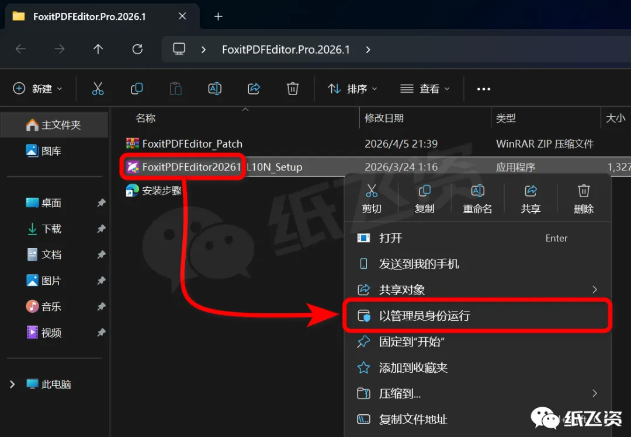The height and width of the screenshot is (437, 631).
Task: Click 删除 in the context menu
Action: pyautogui.click(x=584, y=199)
